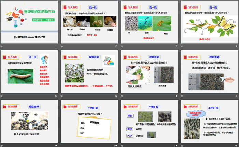
Task: Click 用尺子量 caption on slide 7
Action: click(x=162, y=86)
